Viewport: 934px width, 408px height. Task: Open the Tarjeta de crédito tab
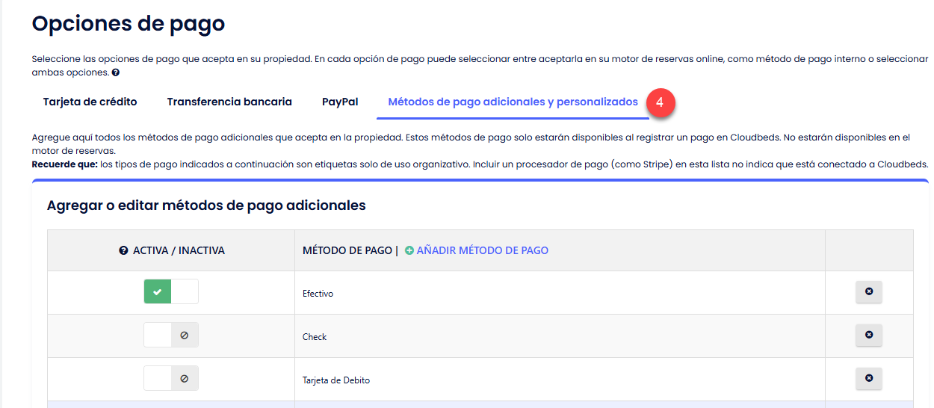click(x=90, y=102)
